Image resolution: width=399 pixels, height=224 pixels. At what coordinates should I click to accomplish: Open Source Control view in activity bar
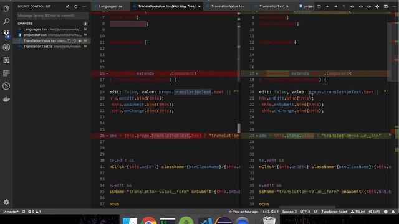pyautogui.click(x=6, y=34)
